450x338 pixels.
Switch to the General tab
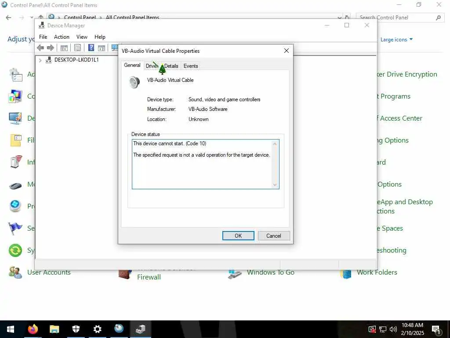pyautogui.click(x=132, y=65)
